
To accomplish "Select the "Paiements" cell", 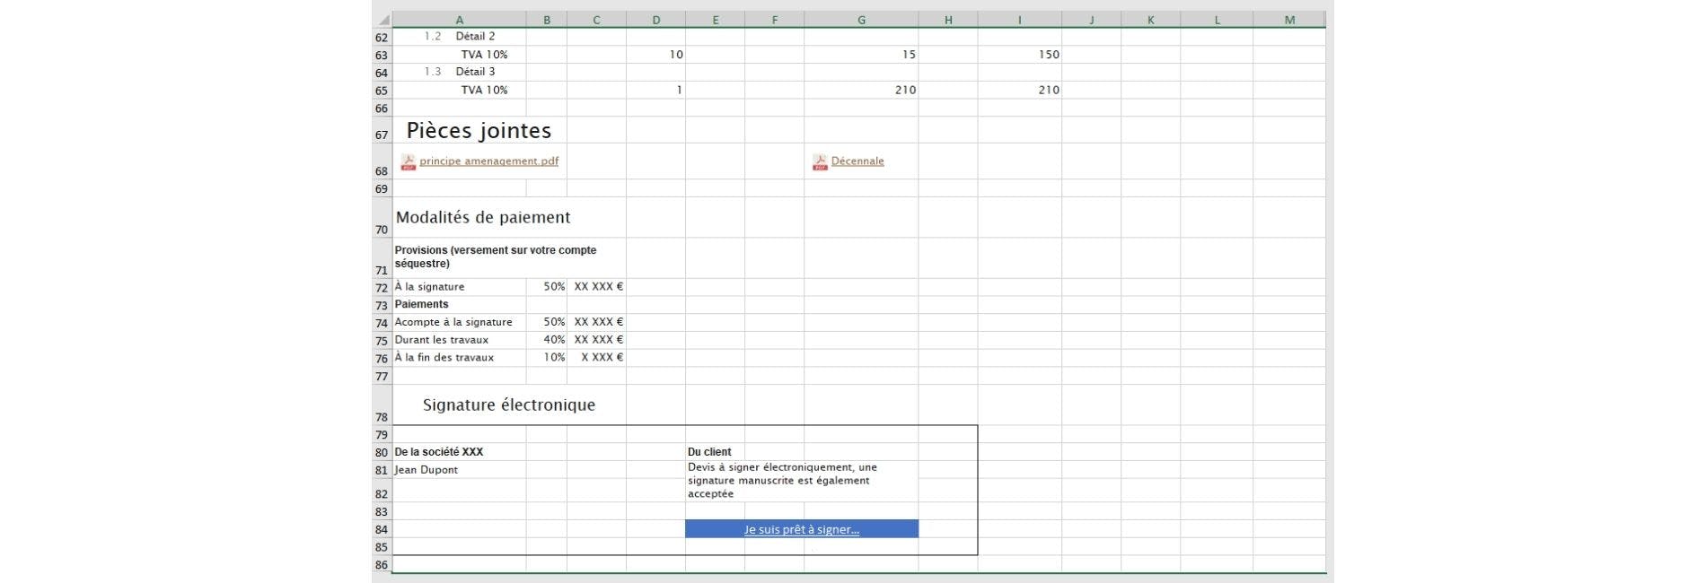I will coord(460,305).
